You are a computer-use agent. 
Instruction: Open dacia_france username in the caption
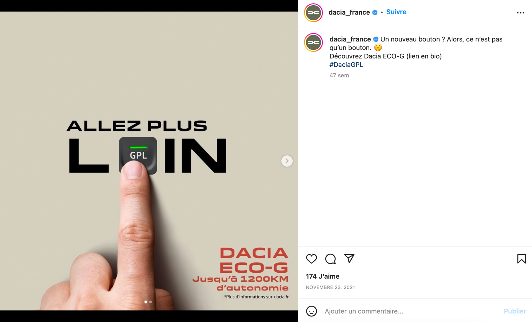(350, 39)
